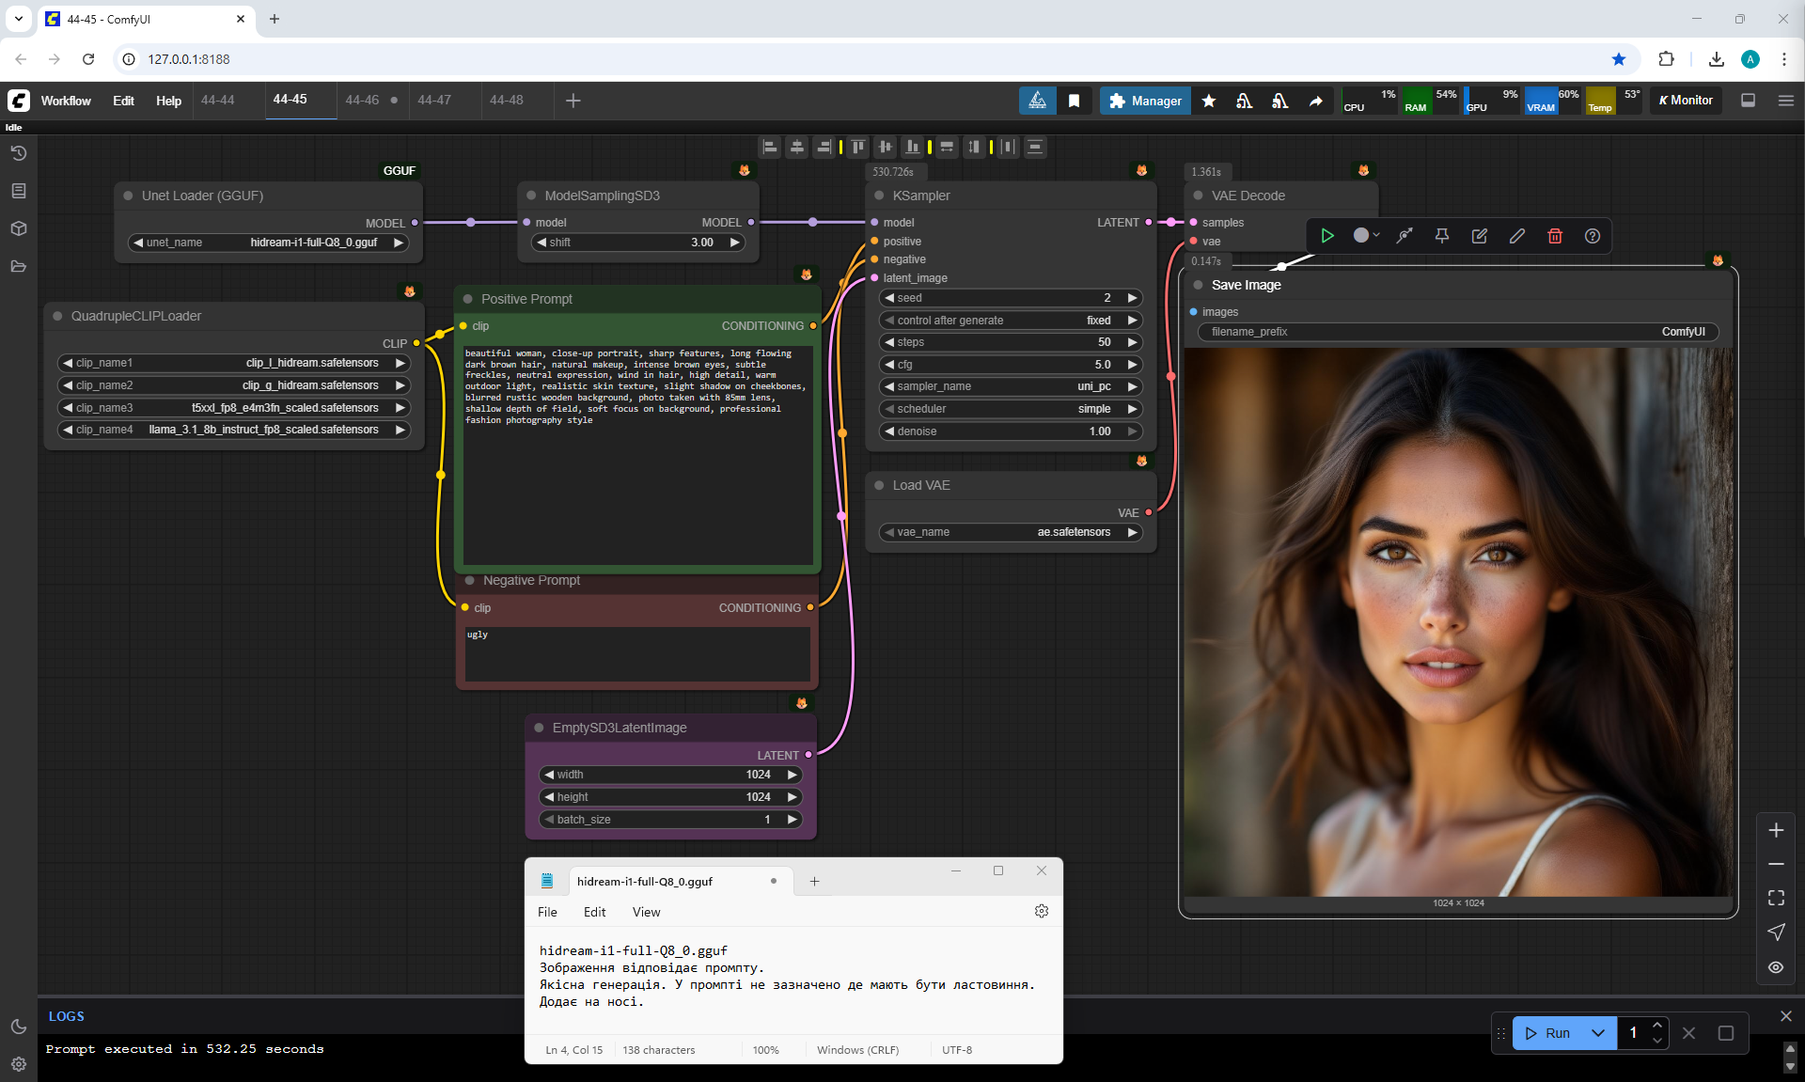Toggle link visibility eye icon
The width and height of the screenshot is (1805, 1082).
point(1775,967)
